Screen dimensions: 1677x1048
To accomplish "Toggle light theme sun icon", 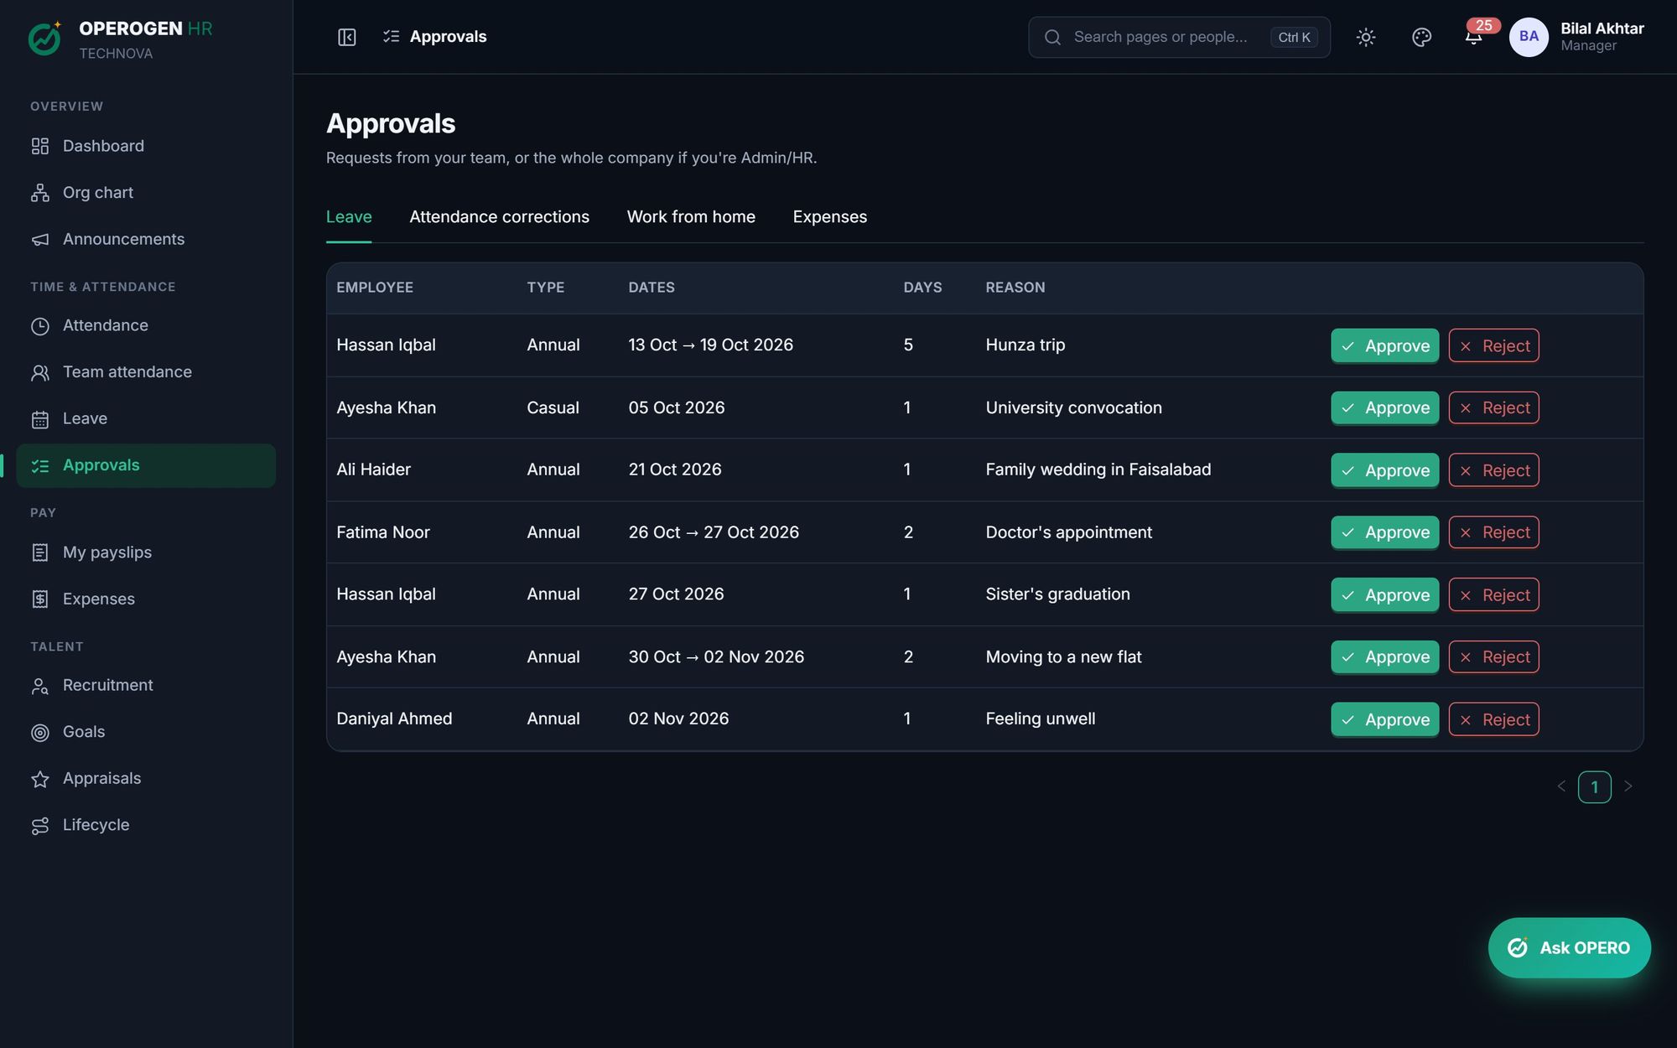I will pos(1366,37).
